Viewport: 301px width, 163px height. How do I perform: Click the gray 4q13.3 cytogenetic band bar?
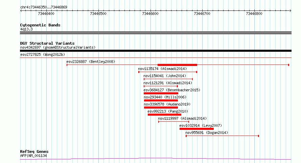[x=156, y=33]
